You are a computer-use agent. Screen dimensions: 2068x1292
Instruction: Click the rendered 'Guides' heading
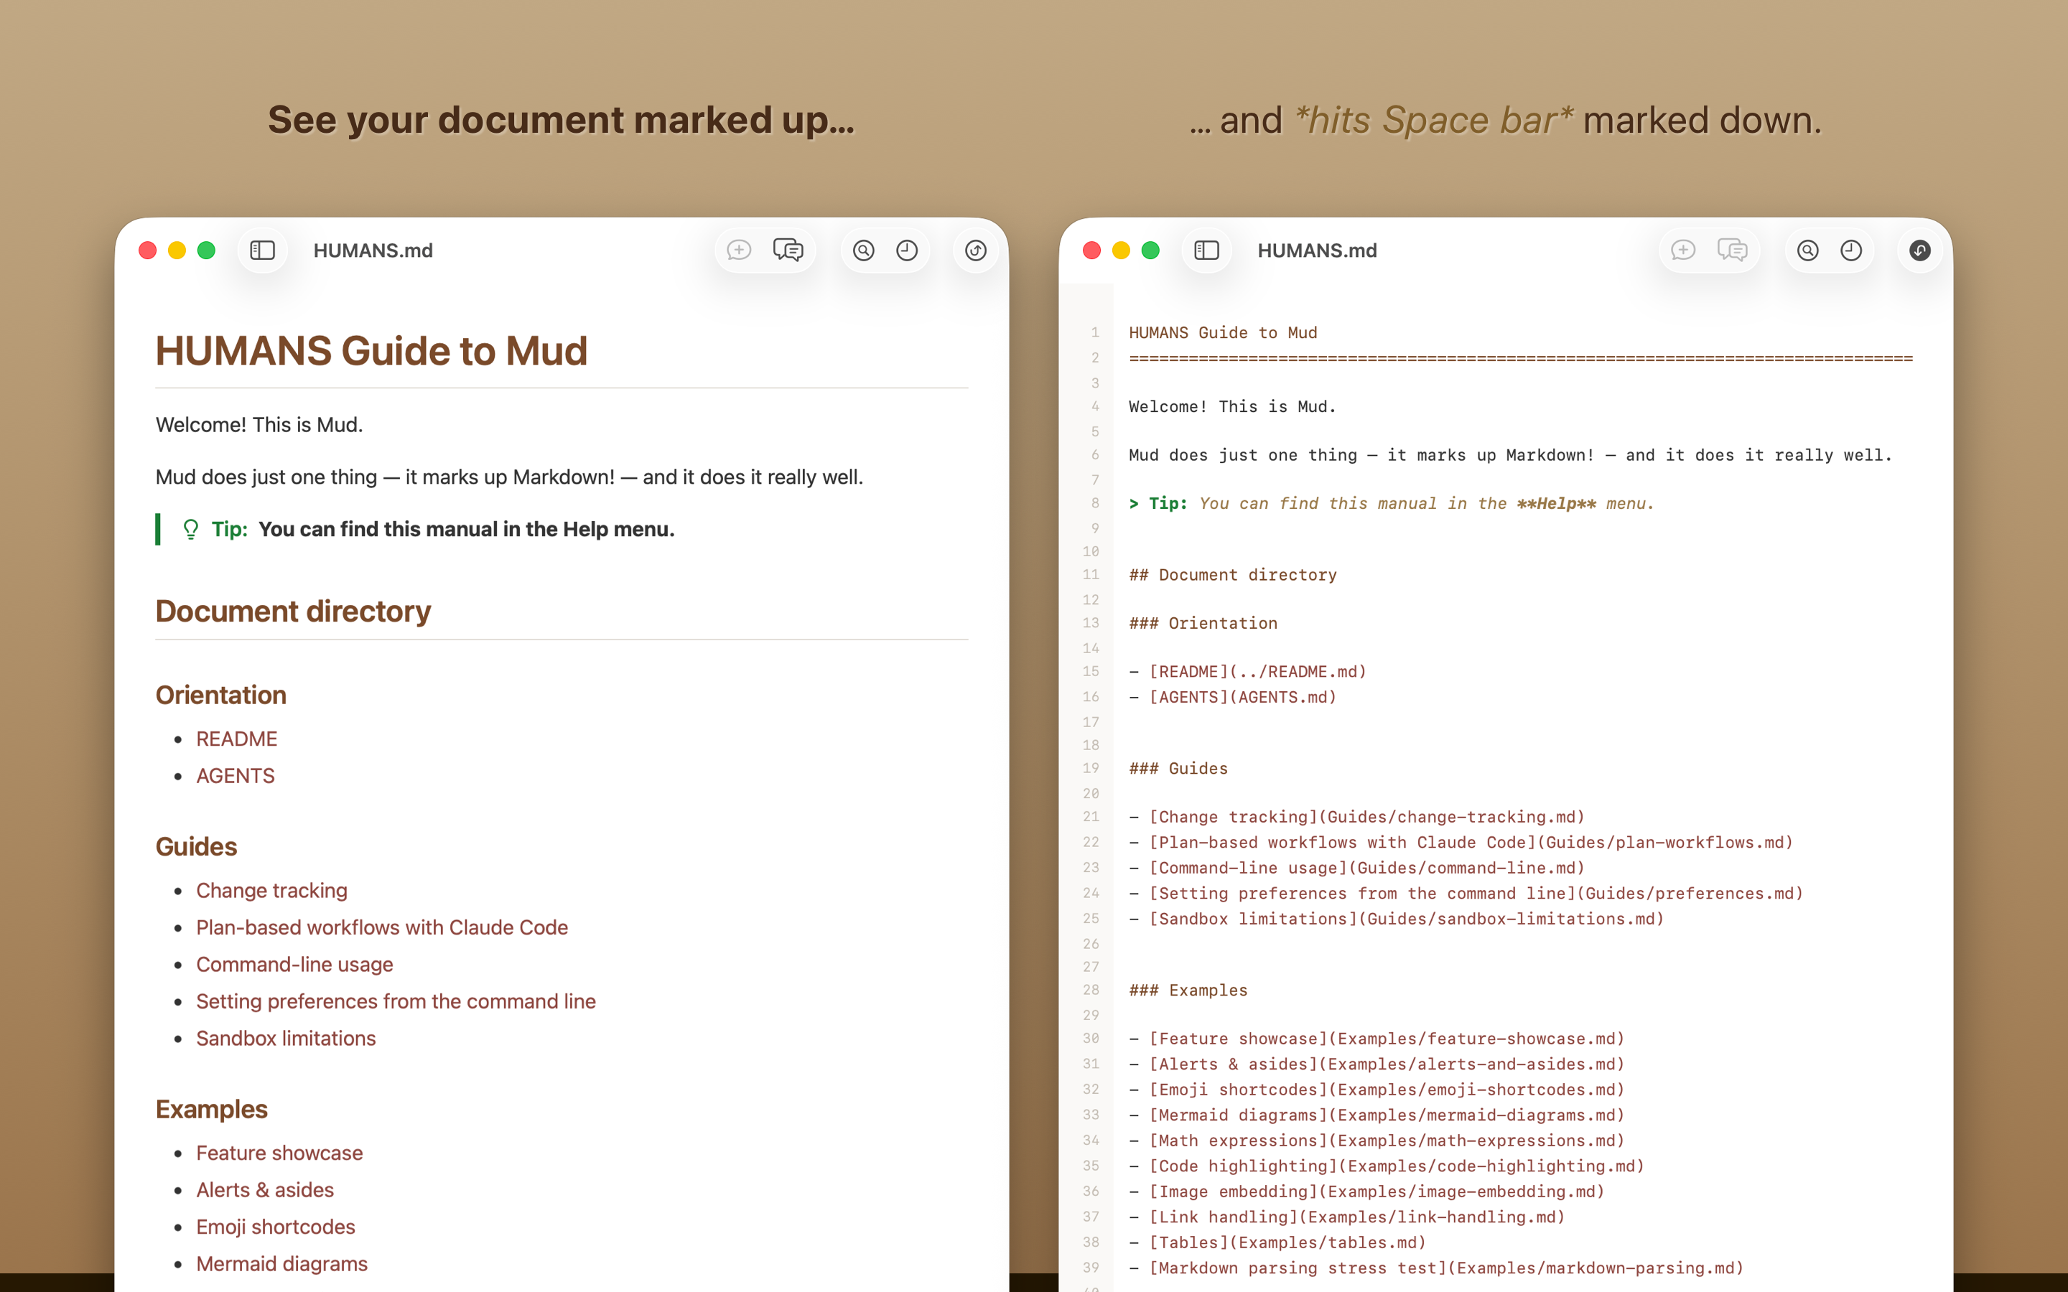coord(196,847)
